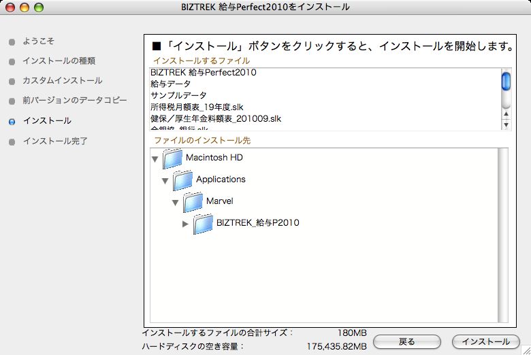The image size is (531, 355).
Task: Select 前バージョンのデータコピー sidebar step
Action: (x=74, y=101)
